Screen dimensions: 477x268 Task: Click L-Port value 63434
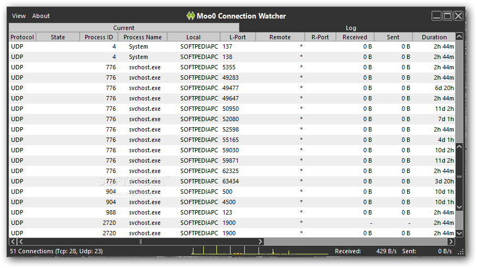click(230, 181)
